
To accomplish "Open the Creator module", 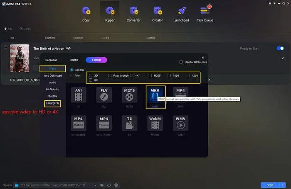I will point(158,14).
